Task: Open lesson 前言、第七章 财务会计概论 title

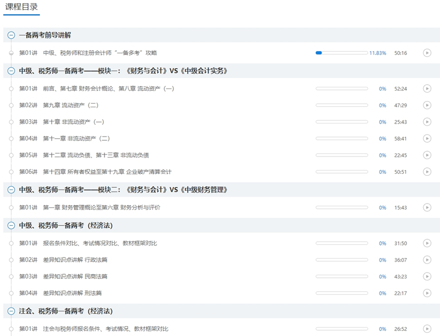Action: [108, 88]
